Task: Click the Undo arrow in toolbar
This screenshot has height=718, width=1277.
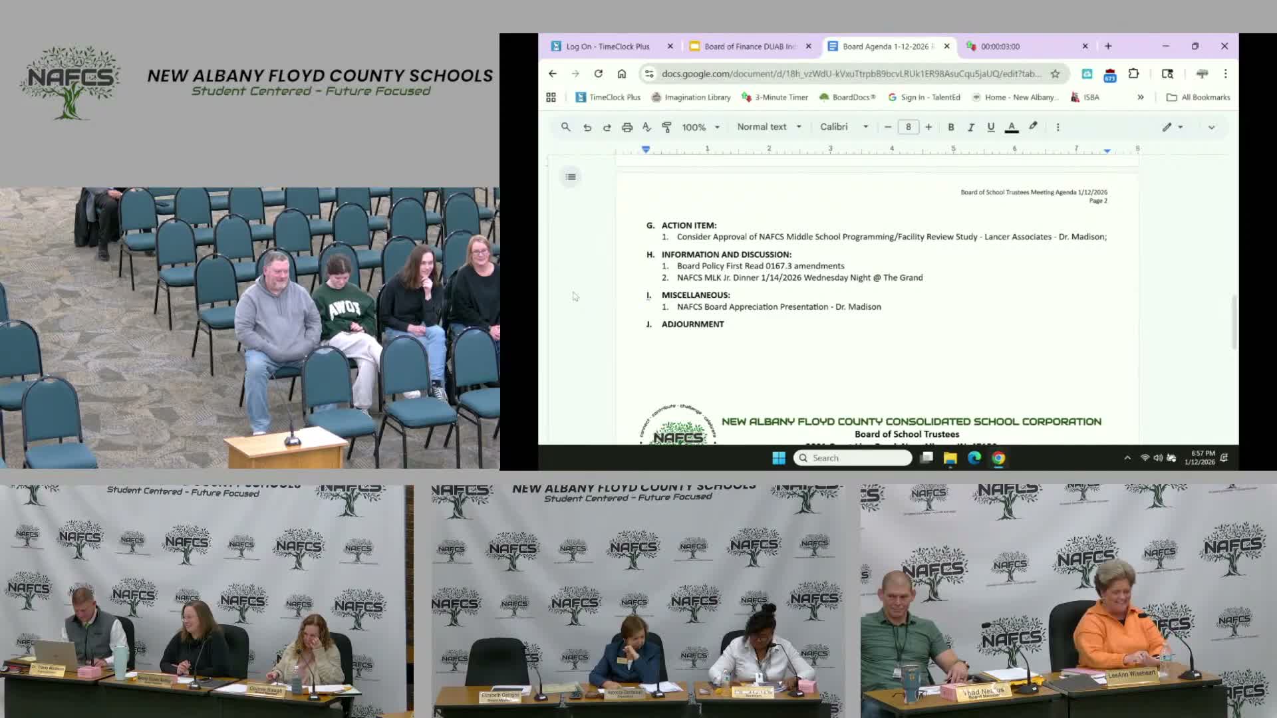Action: click(x=587, y=127)
